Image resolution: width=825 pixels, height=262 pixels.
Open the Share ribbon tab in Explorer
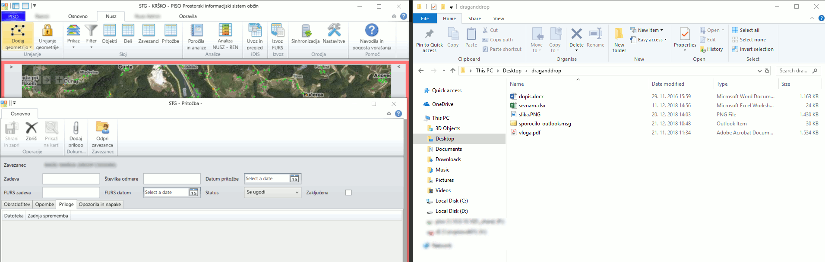(474, 19)
